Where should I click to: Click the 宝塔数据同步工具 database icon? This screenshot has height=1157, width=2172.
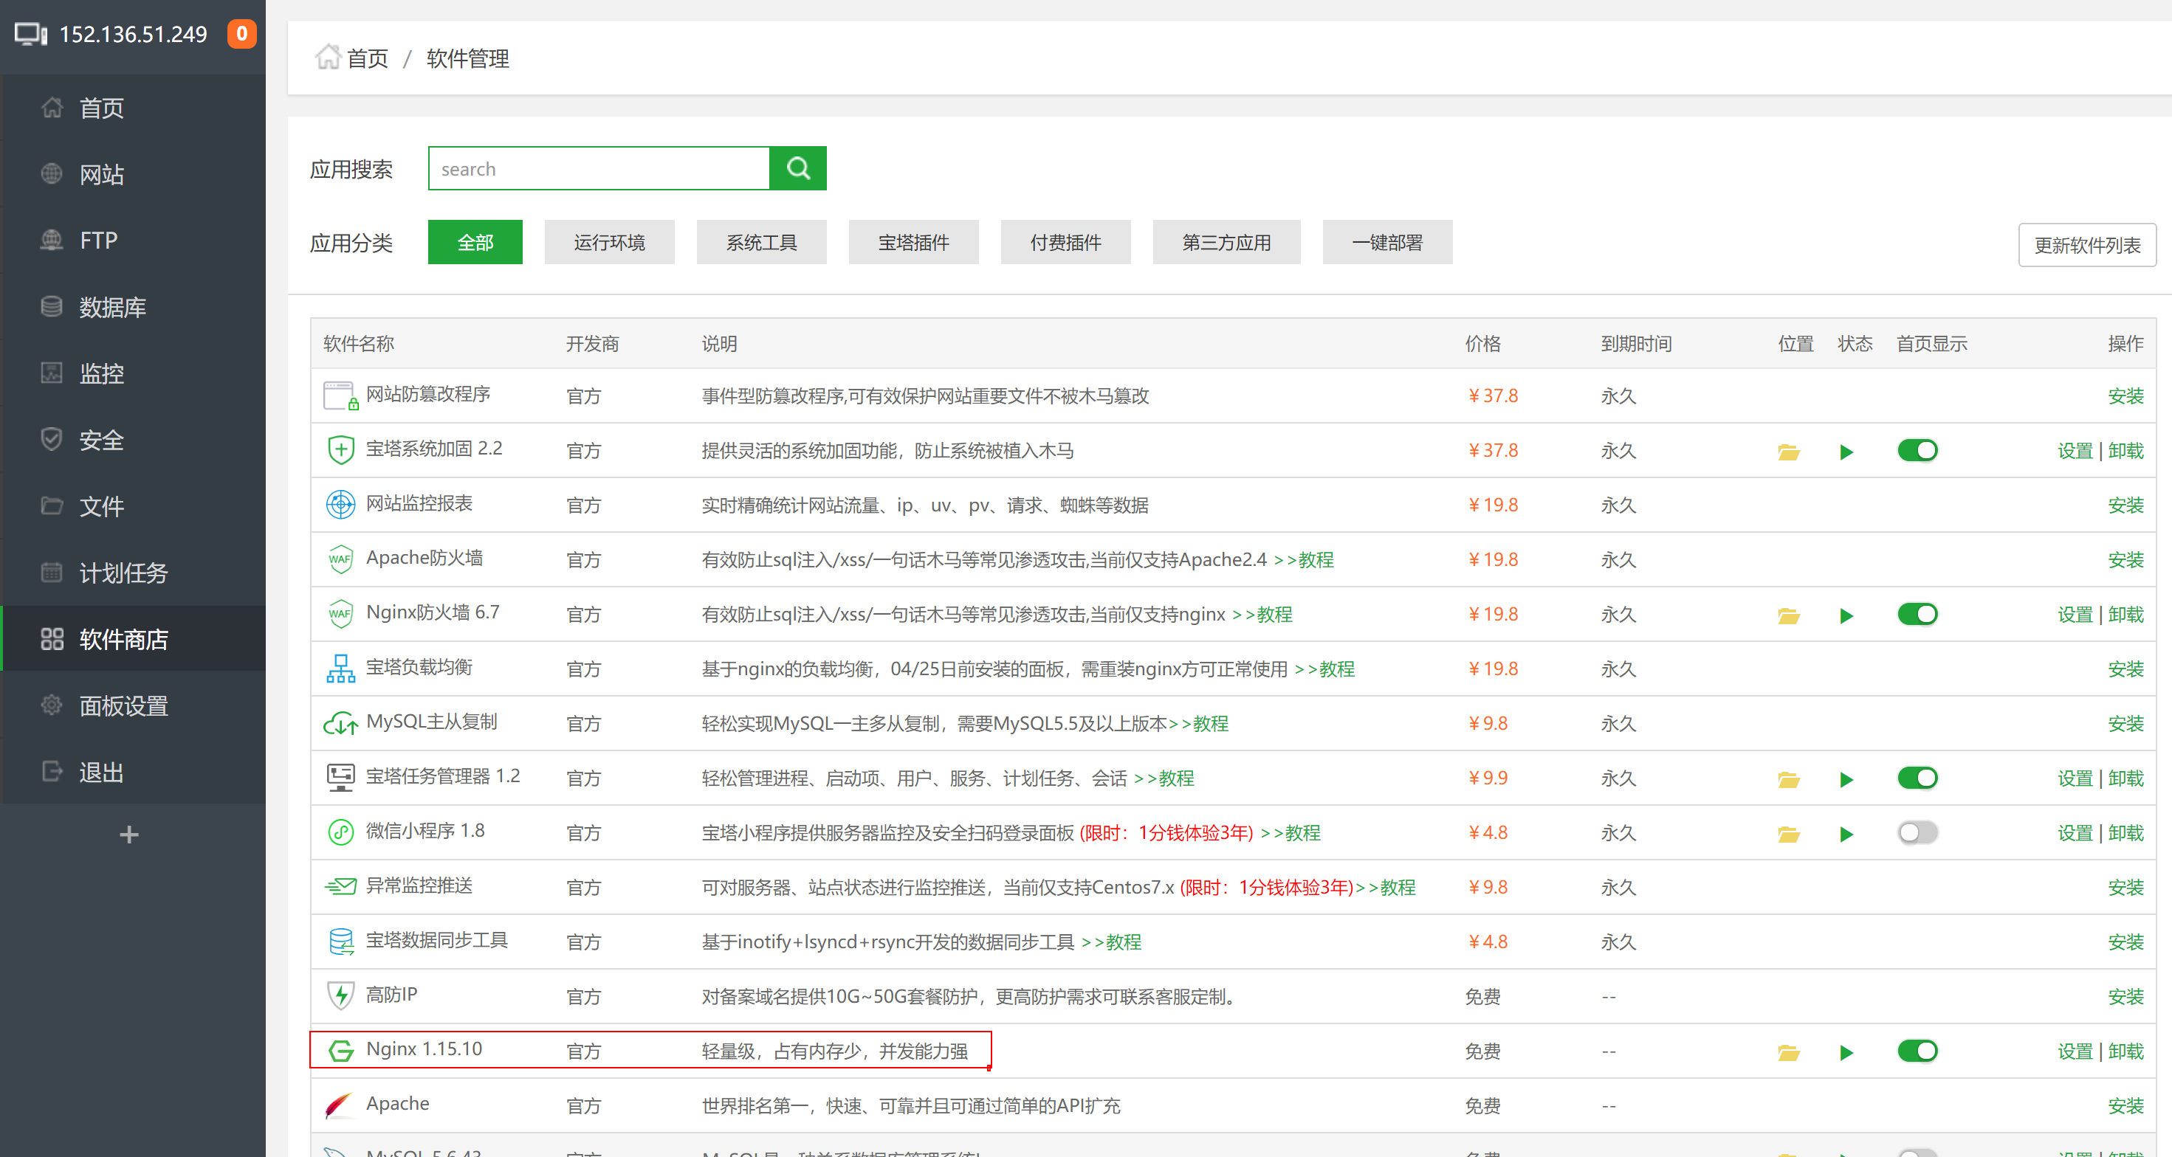tap(340, 940)
